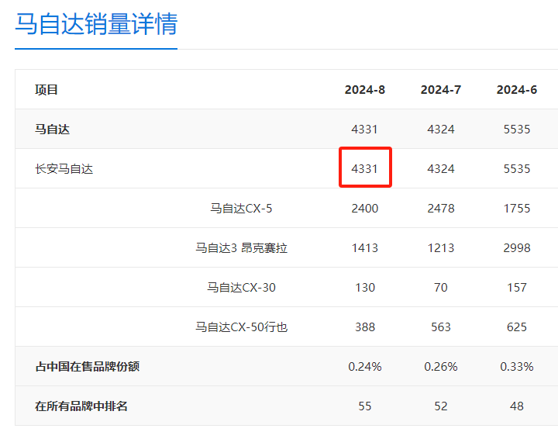Click CX-50行也 sales value 388
This screenshot has height=432, width=558.
pyautogui.click(x=365, y=327)
